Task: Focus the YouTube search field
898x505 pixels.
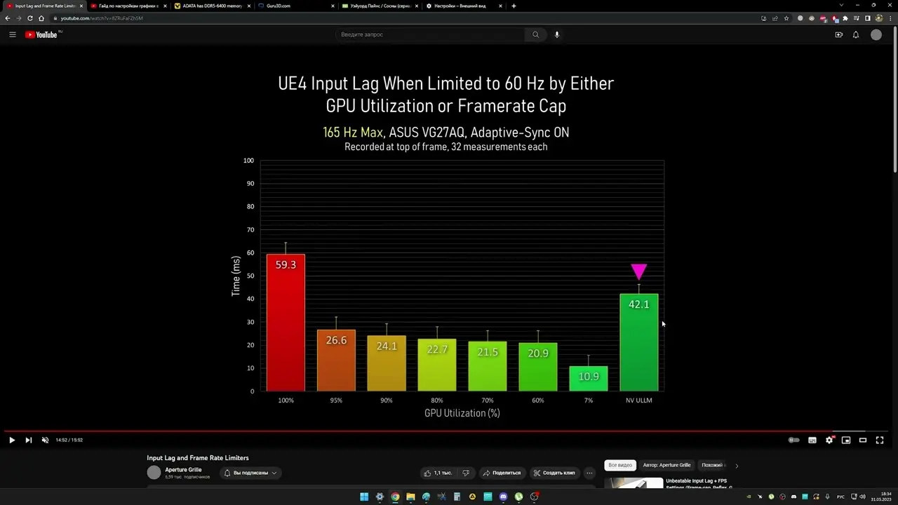Action: [430, 34]
